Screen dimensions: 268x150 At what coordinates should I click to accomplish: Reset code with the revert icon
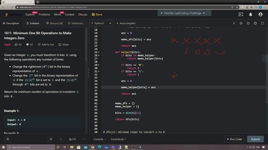click(x=248, y=23)
